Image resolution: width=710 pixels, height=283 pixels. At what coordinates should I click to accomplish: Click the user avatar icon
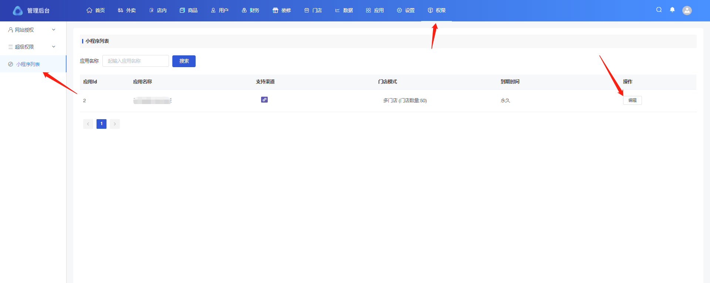[687, 10]
